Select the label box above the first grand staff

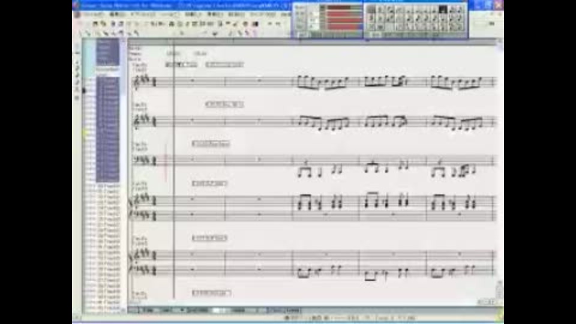(x=209, y=184)
